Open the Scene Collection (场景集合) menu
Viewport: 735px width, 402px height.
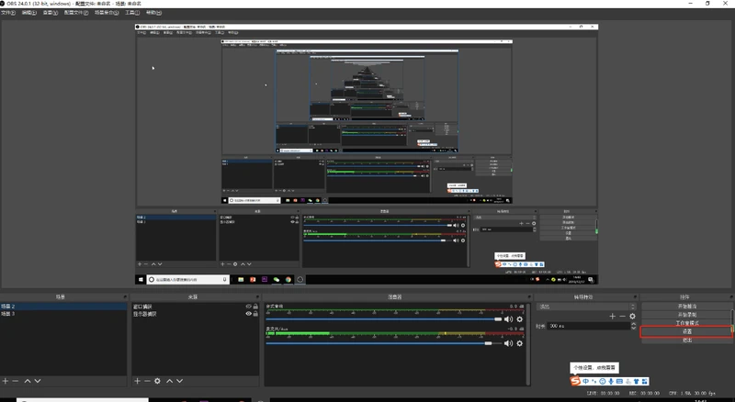tap(107, 13)
